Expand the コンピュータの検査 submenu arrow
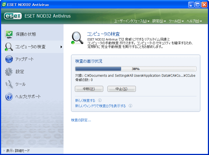The width and height of the screenshot is (209, 155). pos(61,47)
